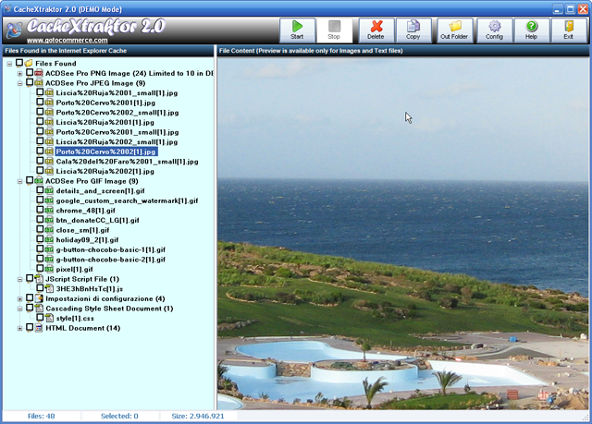Select Liscia%20Ruja%2001[1].jpg file name

tap(105, 122)
